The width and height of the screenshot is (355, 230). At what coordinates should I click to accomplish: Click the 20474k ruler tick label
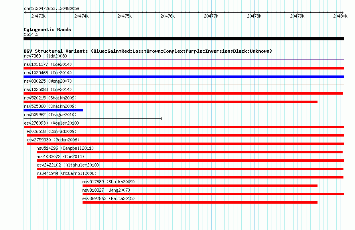pos(81,16)
